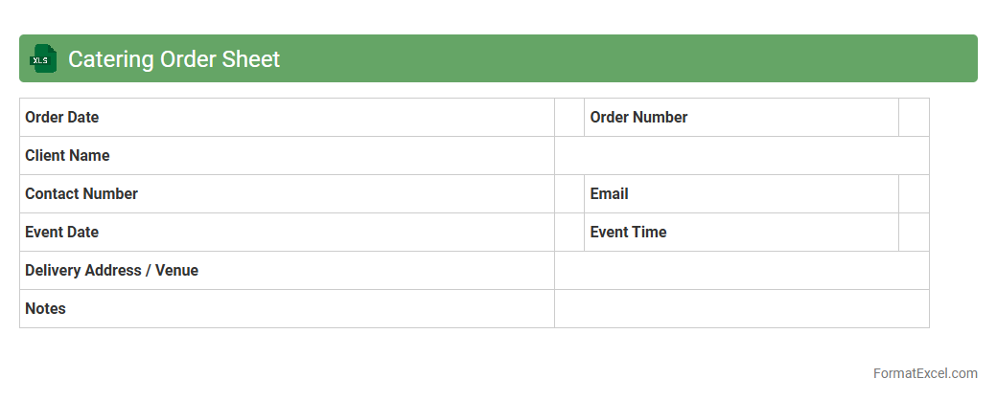This screenshot has width=997, height=401.
Task: Open the FormatExcel.com link
Action: click(x=925, y=373)
